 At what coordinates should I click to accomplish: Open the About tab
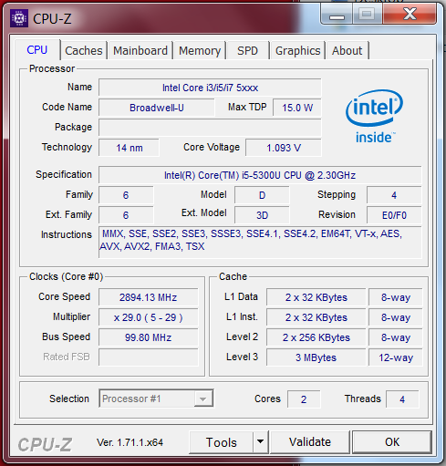[347, 50]
